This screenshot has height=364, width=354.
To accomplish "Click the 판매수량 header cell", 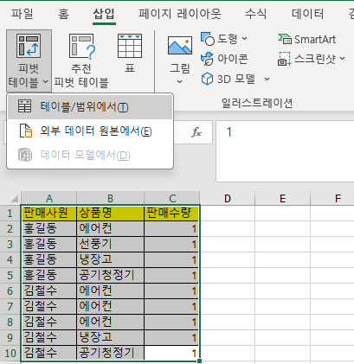I will [172, 213].
